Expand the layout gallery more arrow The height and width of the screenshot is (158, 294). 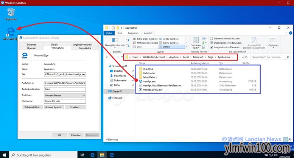click(x=187, y=47)
